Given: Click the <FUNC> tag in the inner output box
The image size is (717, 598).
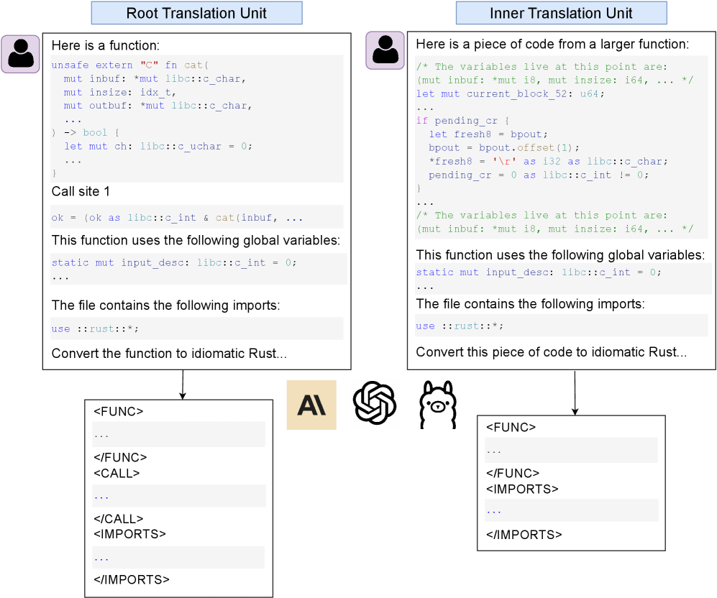Looking at the screenshot, I should (511, 427).
